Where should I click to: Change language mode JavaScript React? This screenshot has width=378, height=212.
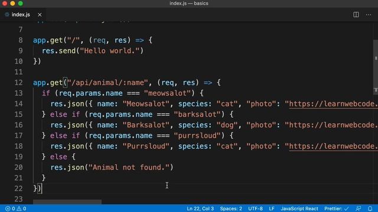click(299, 208)
